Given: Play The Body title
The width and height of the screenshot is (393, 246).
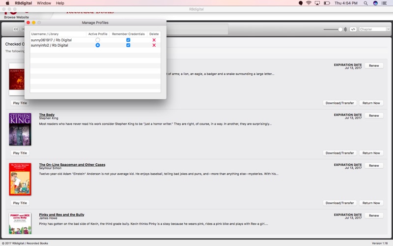Looking at the screenshot, I should coord(20,153).
